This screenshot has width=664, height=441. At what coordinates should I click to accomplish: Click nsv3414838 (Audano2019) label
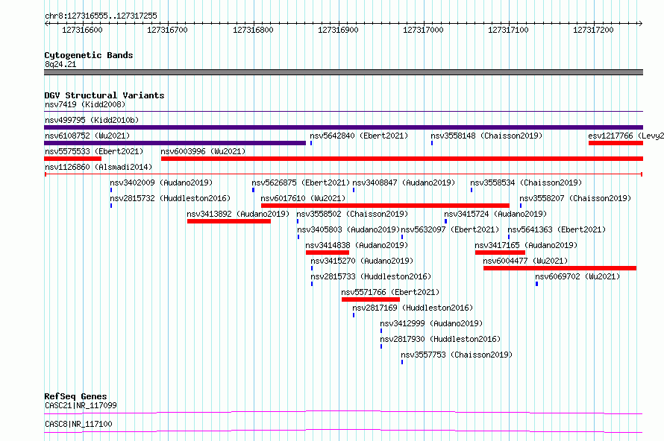[357, 245]
